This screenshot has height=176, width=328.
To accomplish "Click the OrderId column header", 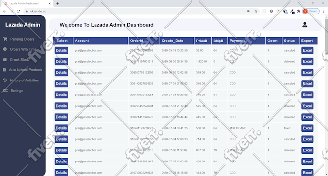I will (x=144, y=41).
